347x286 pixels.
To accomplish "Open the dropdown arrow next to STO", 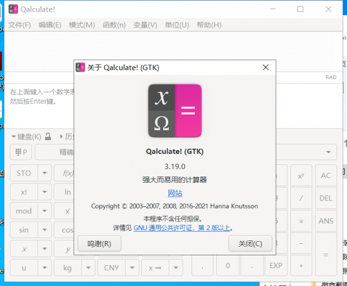I will pos(45,173).
